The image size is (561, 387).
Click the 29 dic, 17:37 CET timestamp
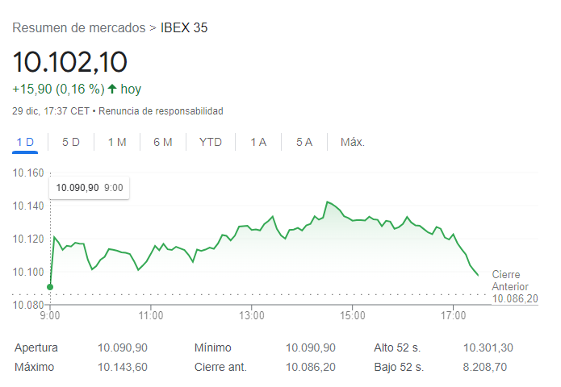coord(50,111)
